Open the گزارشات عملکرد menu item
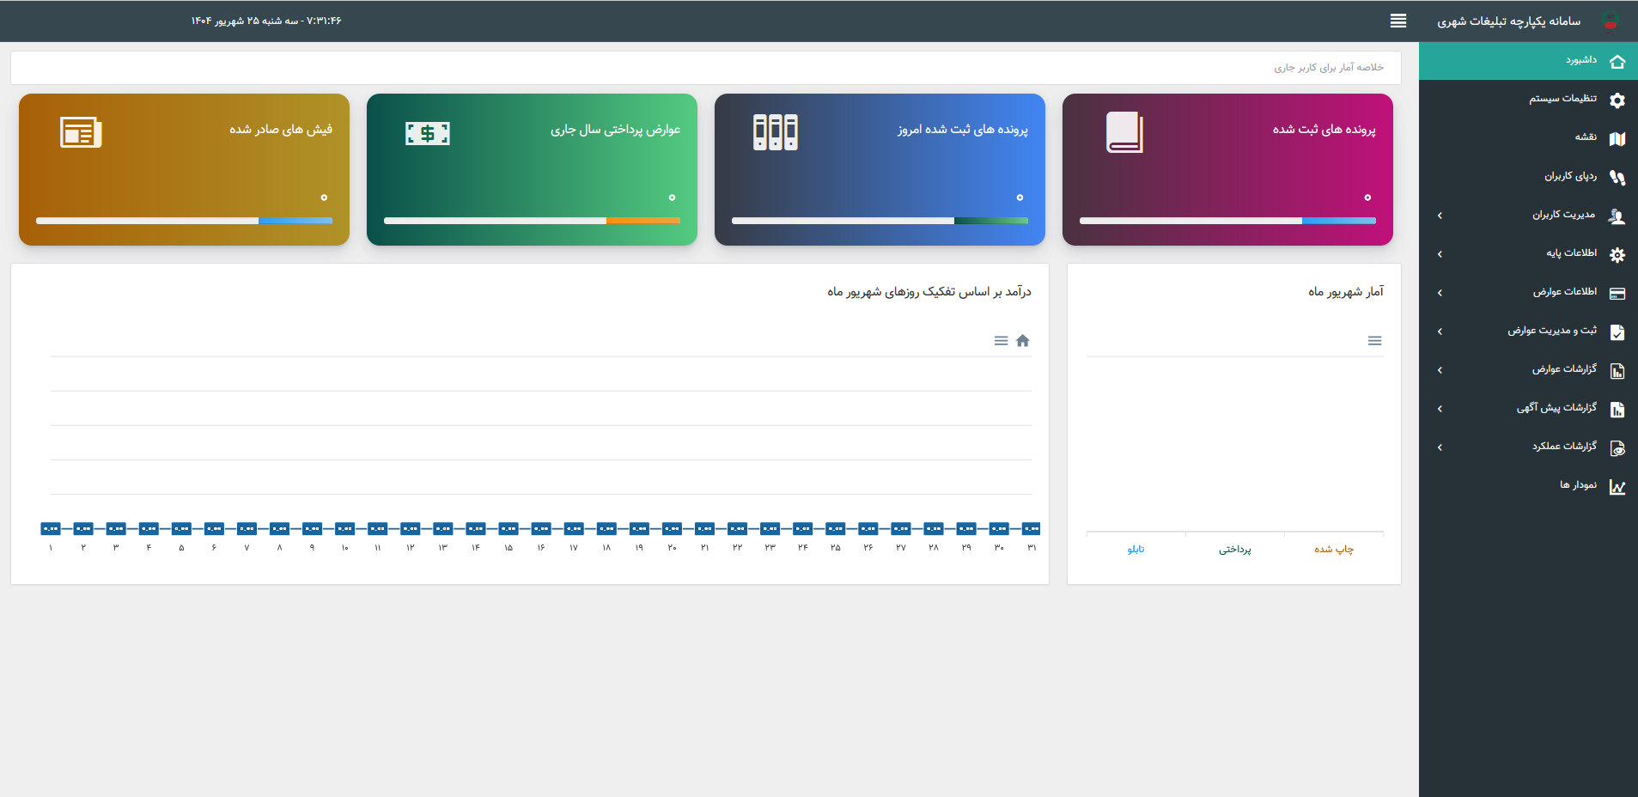1638x797 pixels. pos(1564,447)
